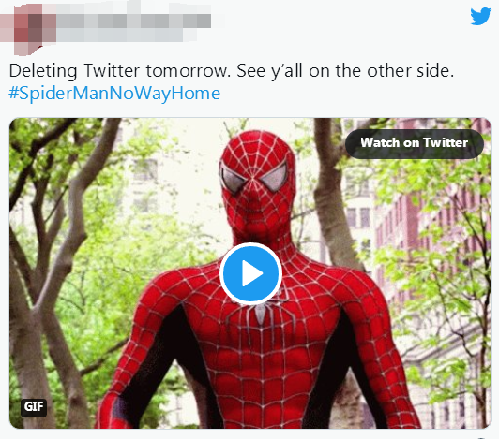Open the #SpiderManNoWayHome hashtag link
The width and height of the screenshot is (499, 439).
(x=114, y=94)
